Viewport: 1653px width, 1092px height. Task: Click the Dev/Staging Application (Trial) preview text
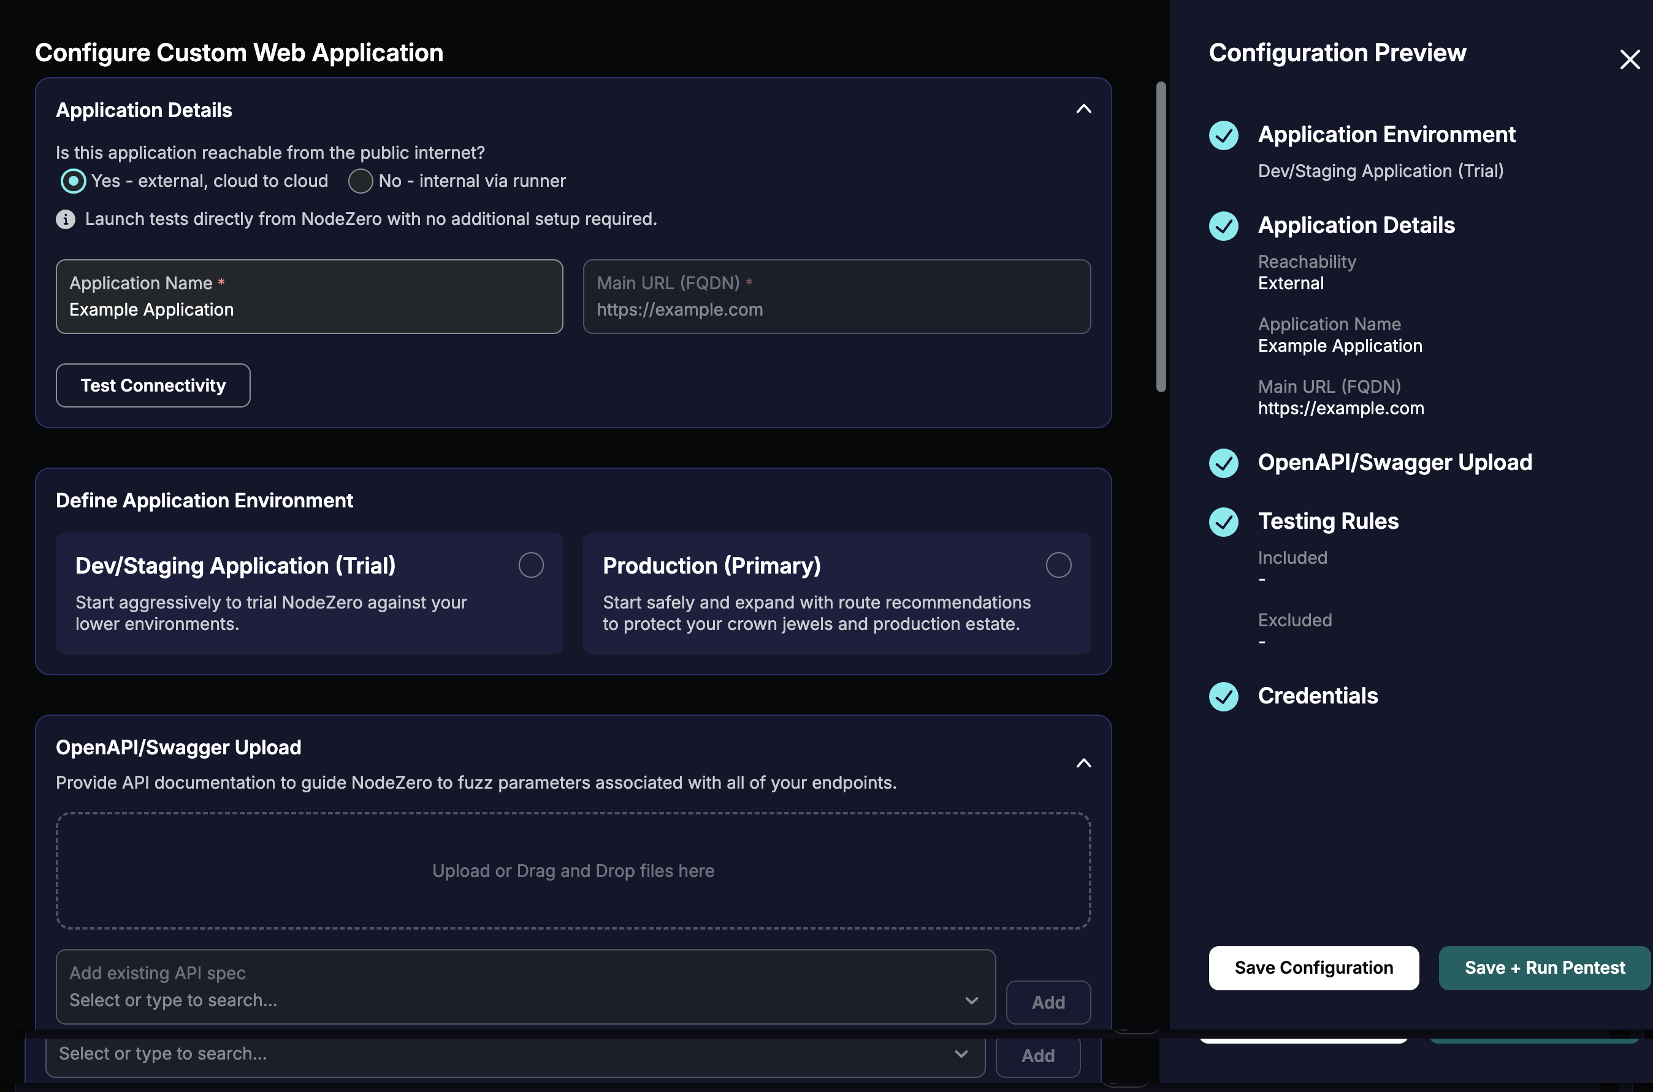[x=1381, y=172]
